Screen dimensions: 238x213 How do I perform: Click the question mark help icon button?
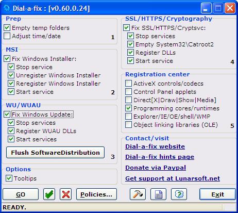[x=179, y=194]
